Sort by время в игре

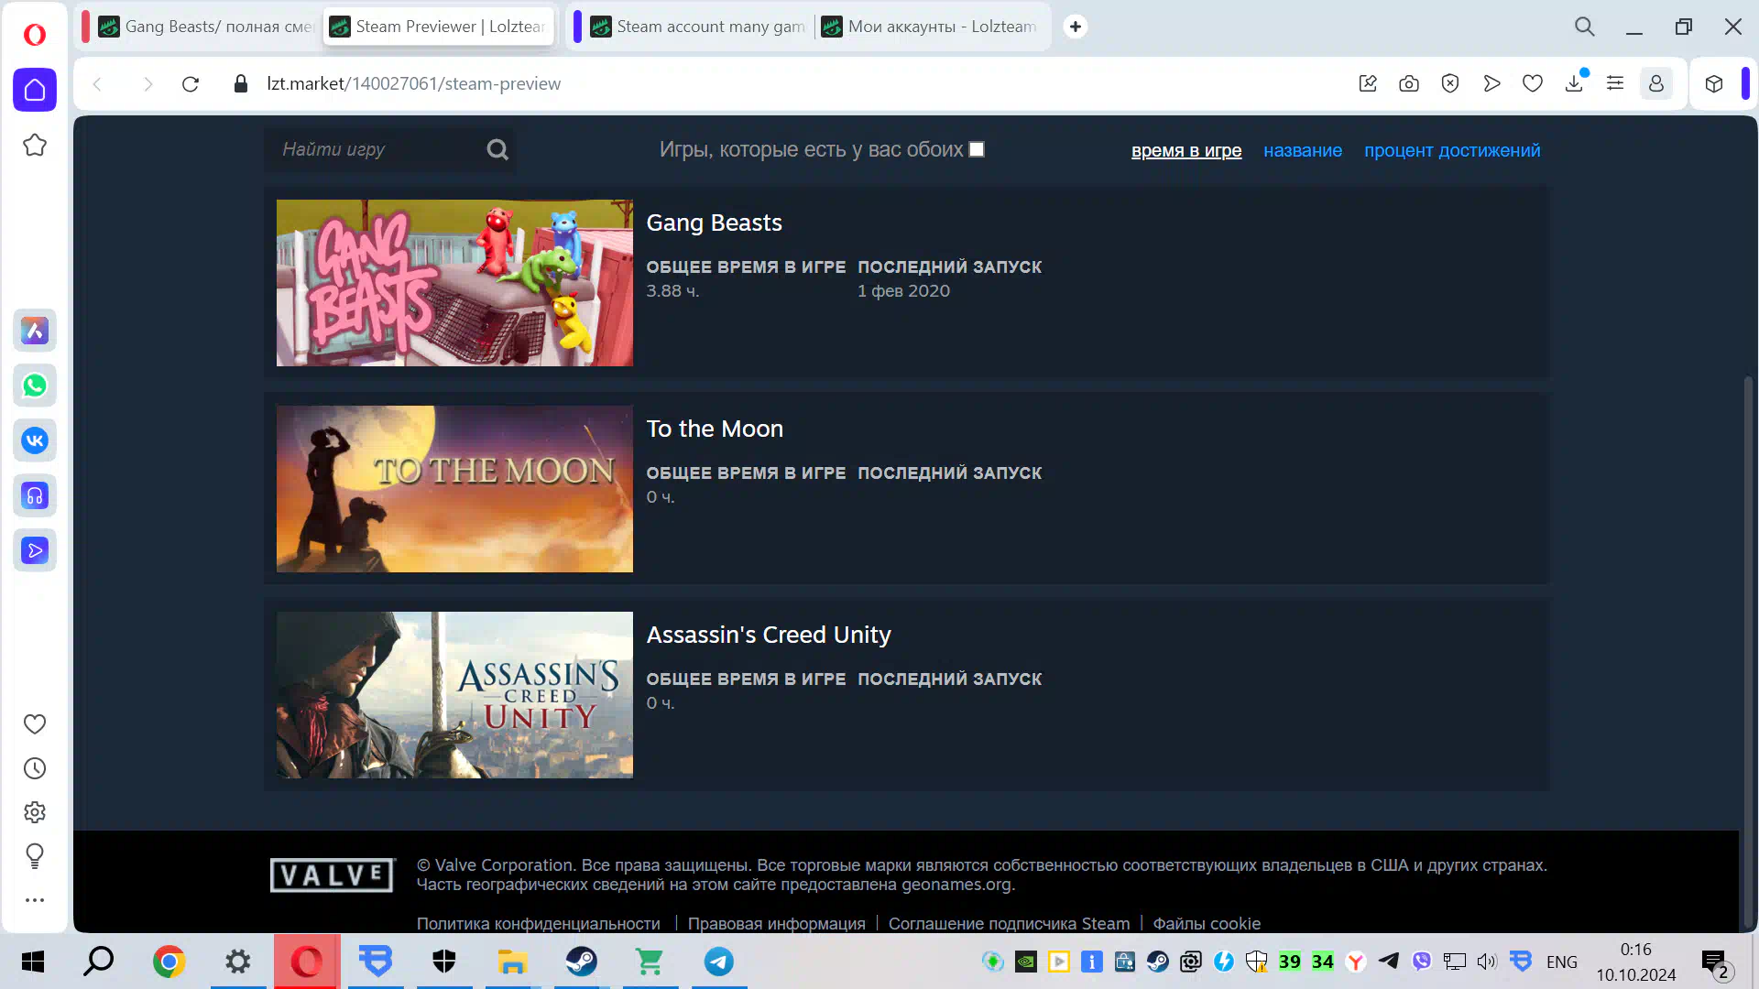[x=1186, y=150]
